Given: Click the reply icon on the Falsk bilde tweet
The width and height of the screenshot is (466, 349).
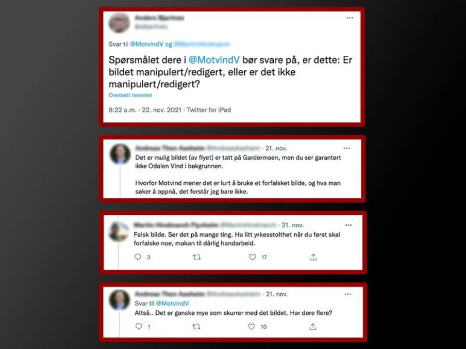Looking at the screenshot, I should [137, 257].
